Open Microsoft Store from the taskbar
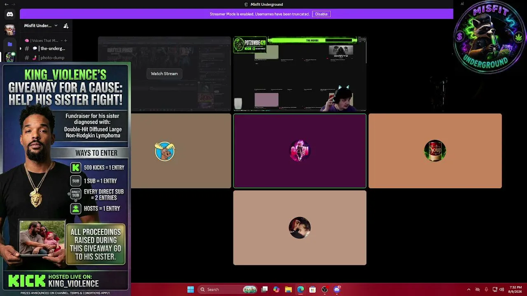This screenshot has width=527, height=296. click(312, 289)
